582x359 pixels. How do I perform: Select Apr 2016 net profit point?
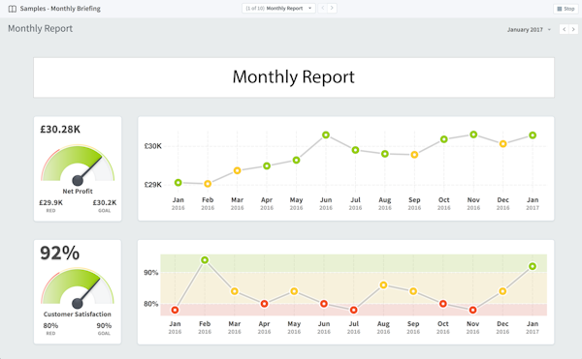pos(267,165)
